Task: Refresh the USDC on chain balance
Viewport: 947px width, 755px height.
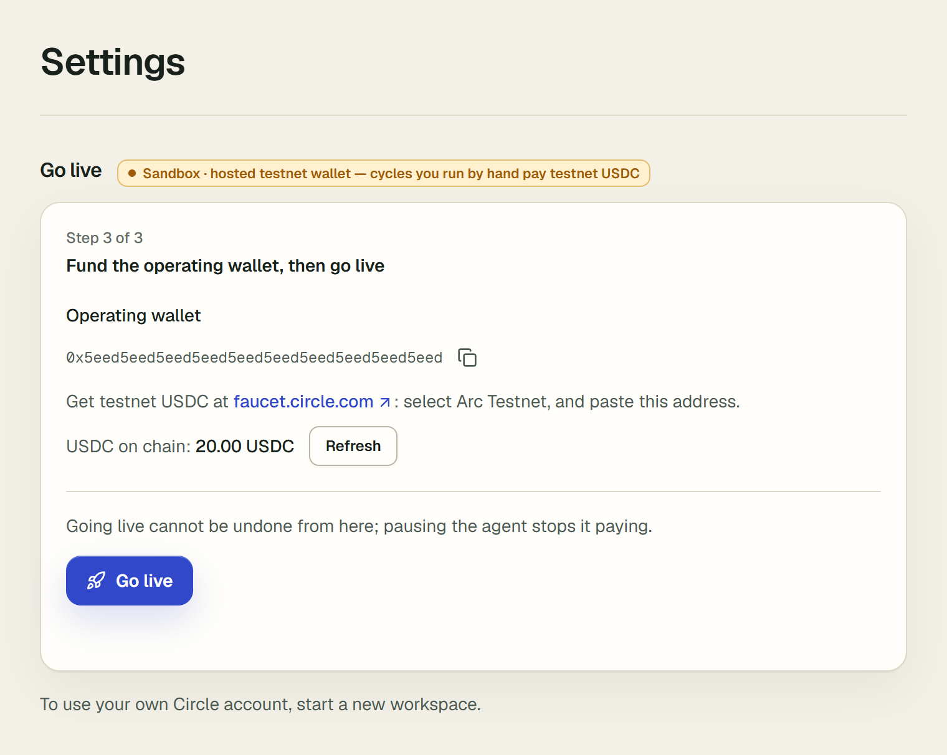Action: 353,446
